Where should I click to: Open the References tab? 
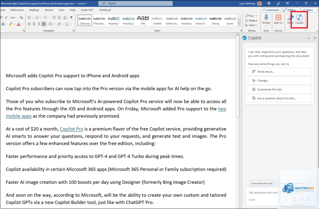coord(17,10)
